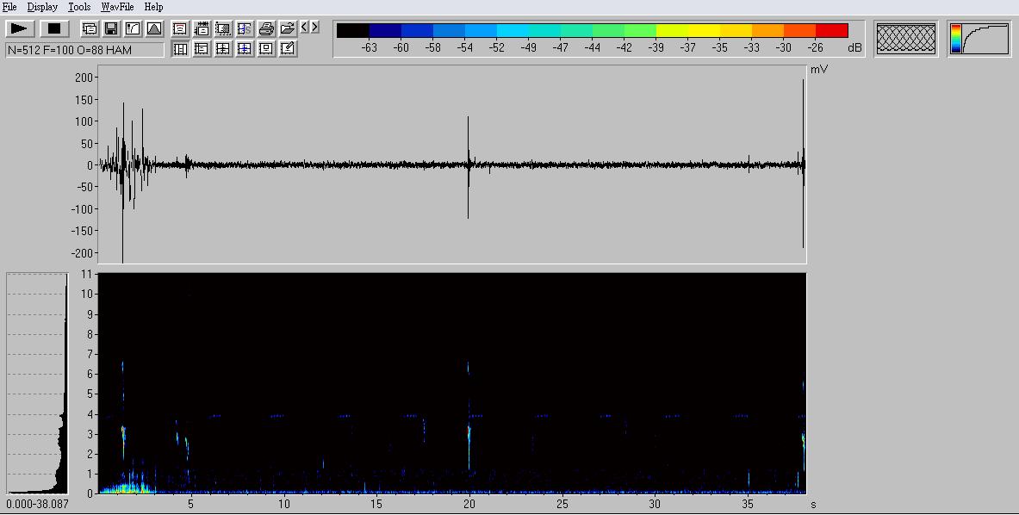This screenshot has width=1019, height=515.
Task: Open the WavFile menu
Action: (117, 7)
